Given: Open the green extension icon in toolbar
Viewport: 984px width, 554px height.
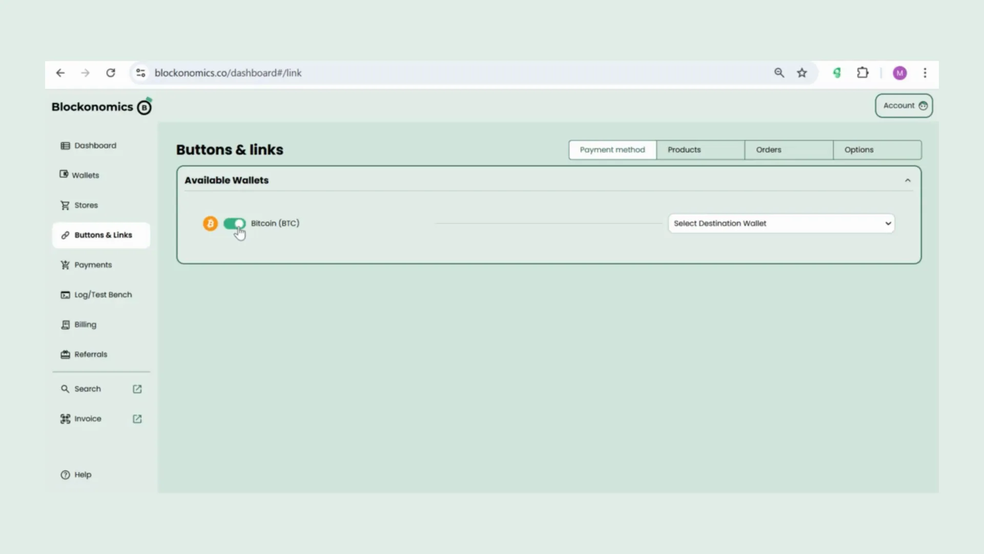Looking at the screenshot, I should [837, 73].
